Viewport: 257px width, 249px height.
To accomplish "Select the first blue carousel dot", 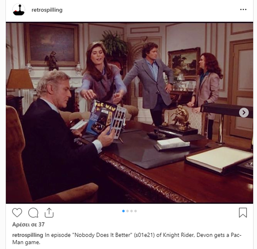I will click(123, 211).
